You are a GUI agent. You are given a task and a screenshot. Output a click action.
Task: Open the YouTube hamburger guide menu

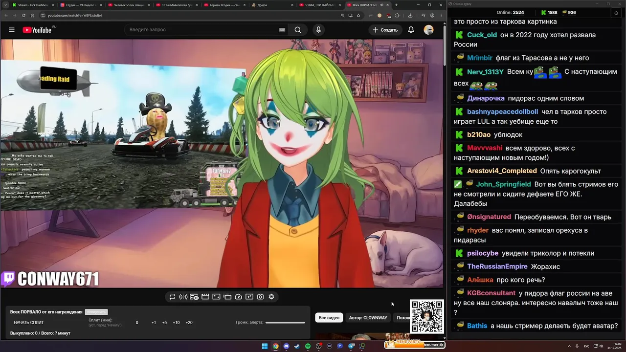point(12,30)
